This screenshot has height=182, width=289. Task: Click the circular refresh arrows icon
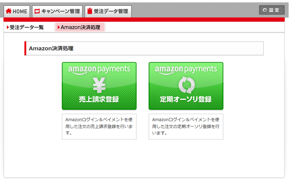click(x=187, y=85)
